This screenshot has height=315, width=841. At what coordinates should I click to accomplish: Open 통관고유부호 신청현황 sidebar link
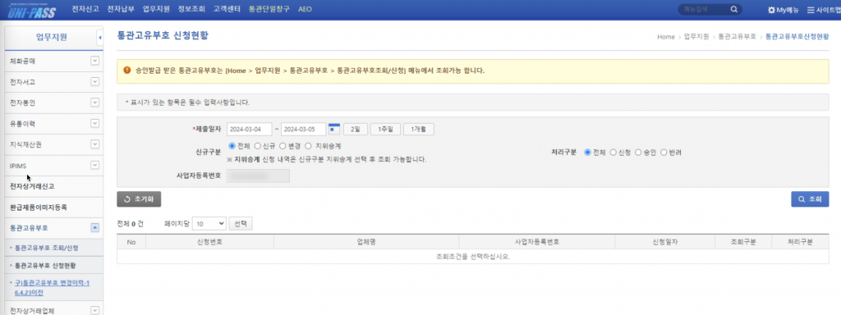pos(45,265)
